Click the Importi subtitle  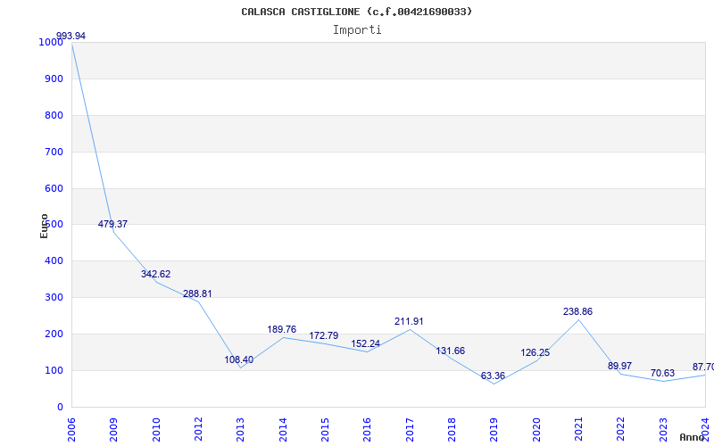point(356,30)
